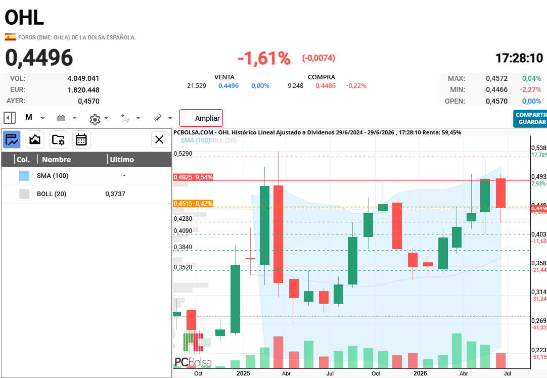Expand add indicator dropdown arrow
Viewport: 547px width, 378px height.
coord(138,118)
